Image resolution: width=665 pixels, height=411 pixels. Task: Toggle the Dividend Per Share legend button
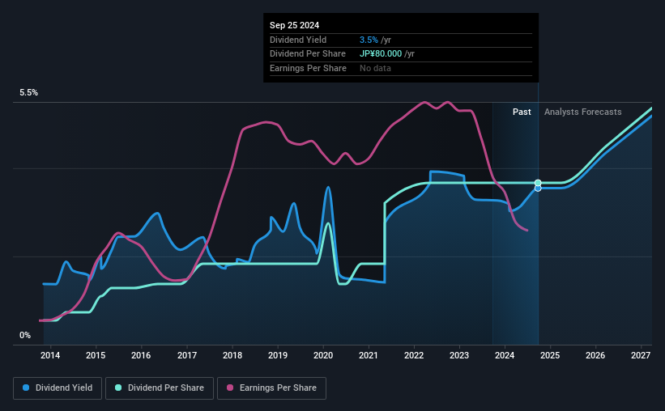click(x=160, y=388)
